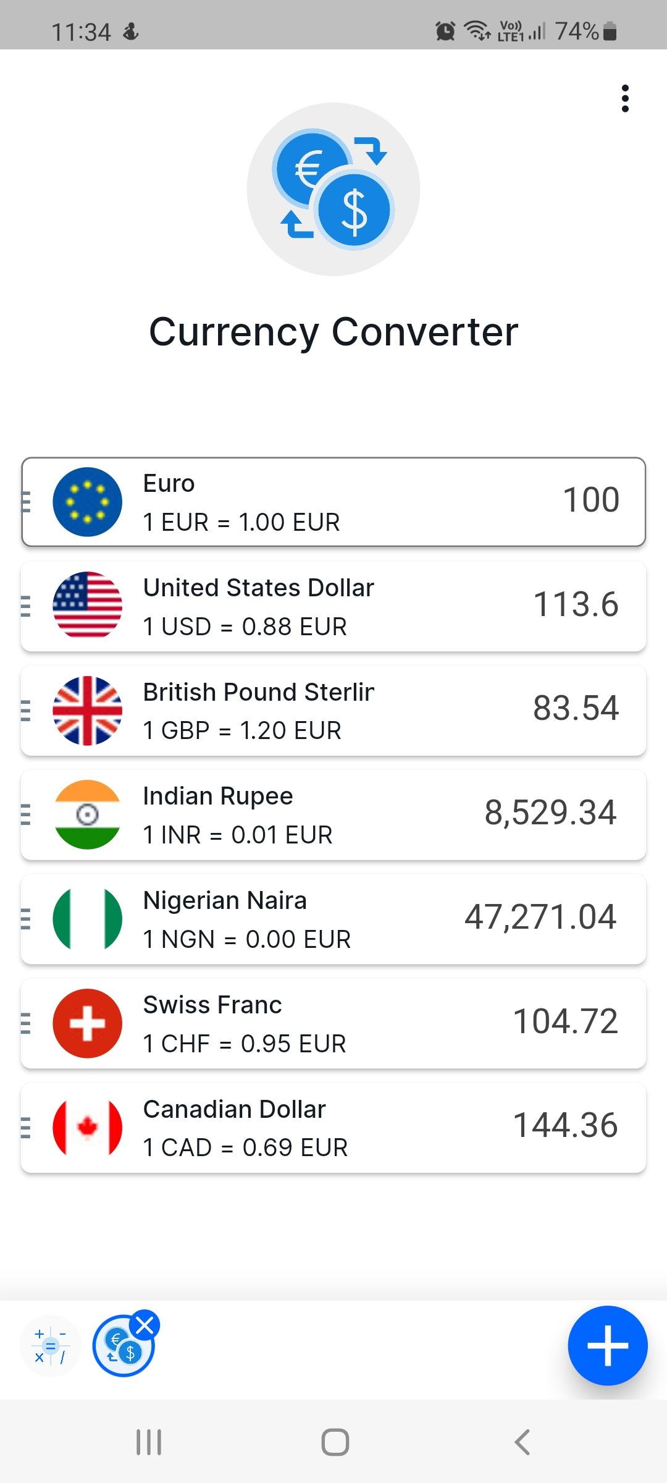
Task: Tap the British flag icon
Action: (88, 710)
